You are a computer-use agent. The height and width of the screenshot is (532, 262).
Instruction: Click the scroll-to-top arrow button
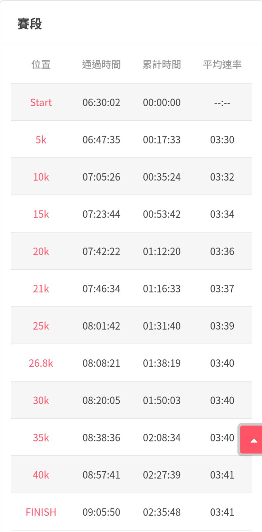(254, 440)
